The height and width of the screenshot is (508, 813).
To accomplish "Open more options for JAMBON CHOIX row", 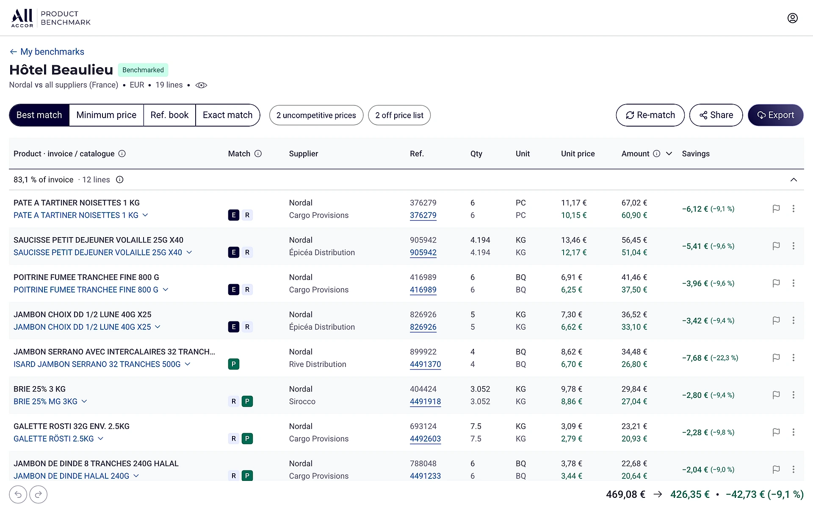I will tap(794, 320).
